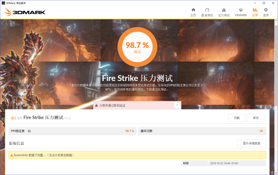Click the 循环次数 value 20
278x175 pixels.
(x=261, y=131)
